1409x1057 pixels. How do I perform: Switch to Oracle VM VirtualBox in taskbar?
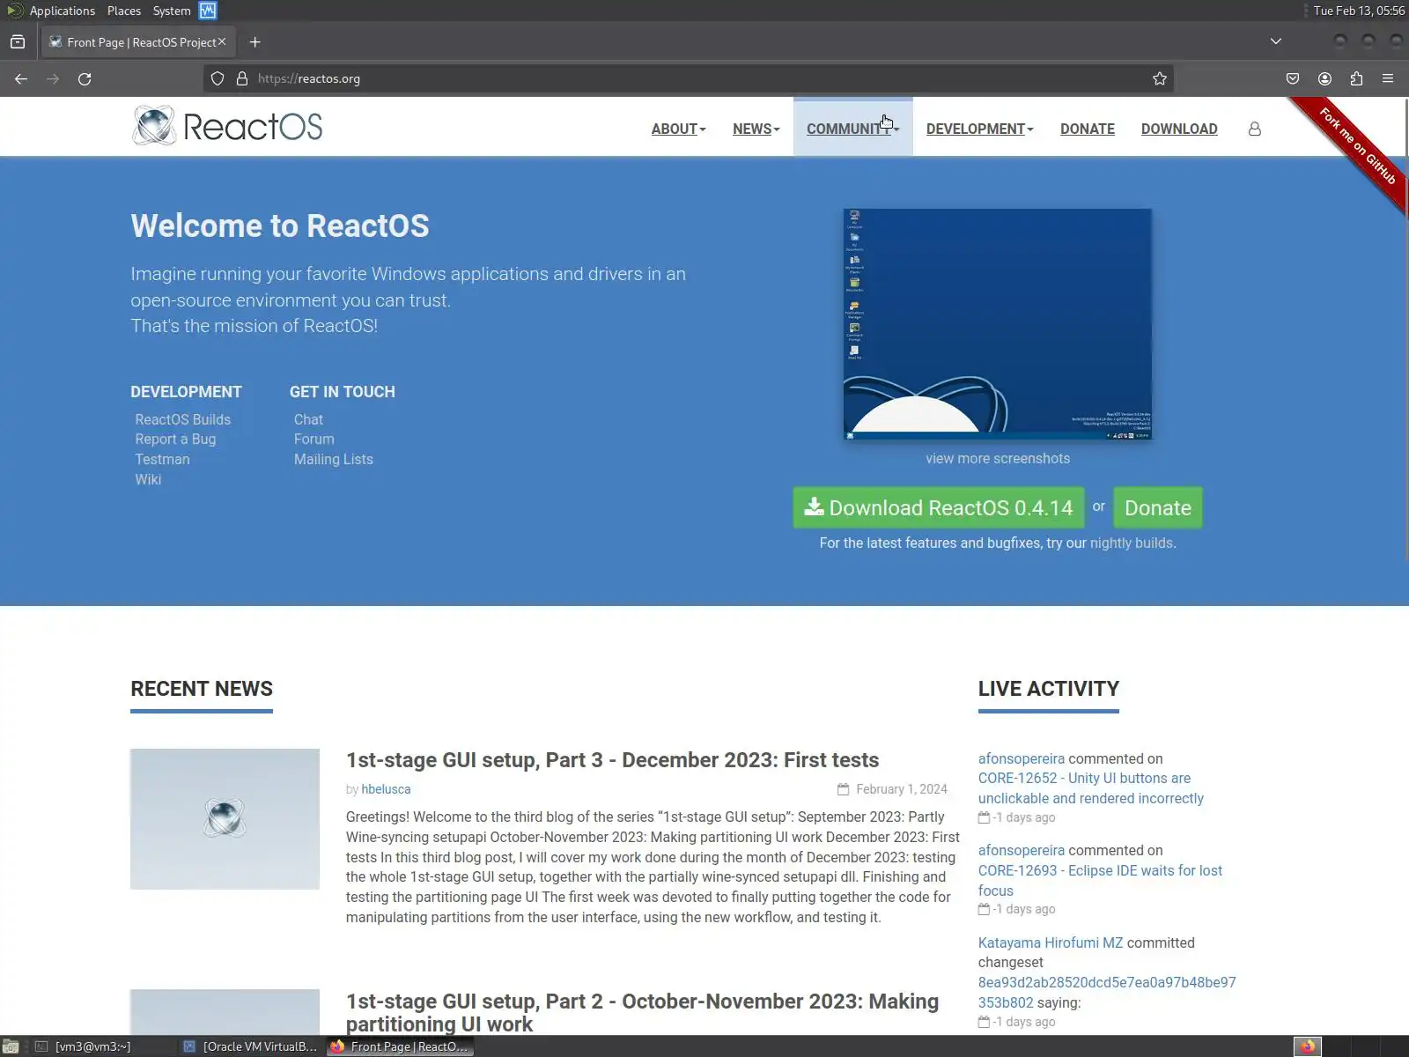(x=252, y=1046)
